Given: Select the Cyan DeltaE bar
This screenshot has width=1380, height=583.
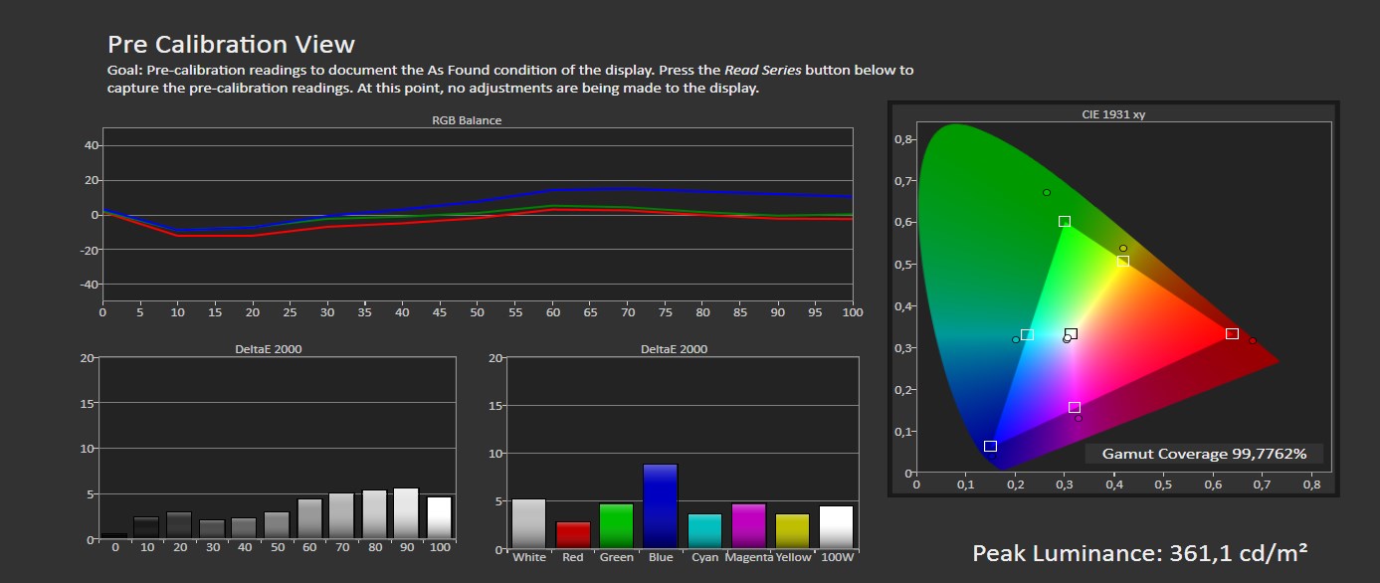Looking at the screenshot, I should pyautogui.click(x=704, y=530).
